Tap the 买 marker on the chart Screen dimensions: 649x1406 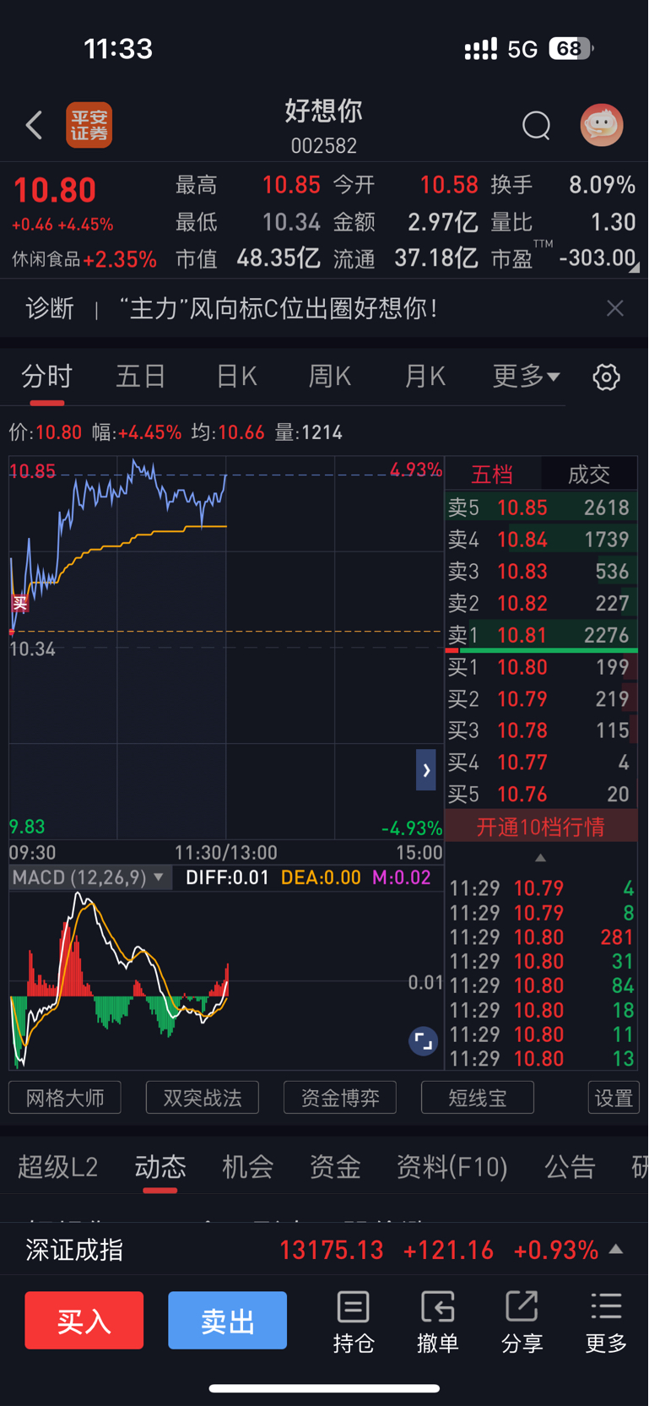tap(19, 603)
